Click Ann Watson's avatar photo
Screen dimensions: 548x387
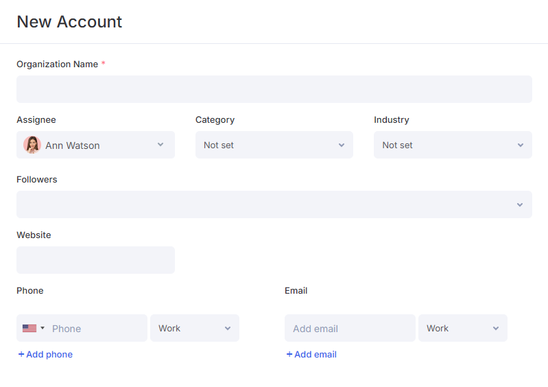[32, 145]
